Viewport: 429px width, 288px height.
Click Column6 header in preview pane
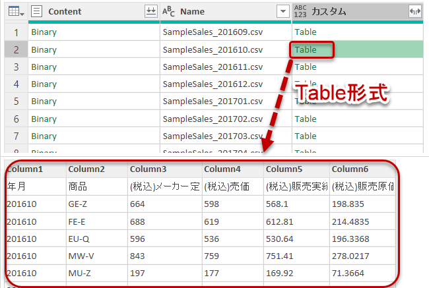click(x=362, y=169)
